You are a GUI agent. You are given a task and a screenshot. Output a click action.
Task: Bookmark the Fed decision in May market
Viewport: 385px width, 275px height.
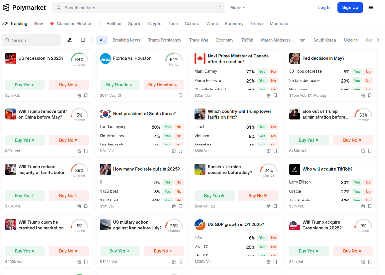pos(370,96)
